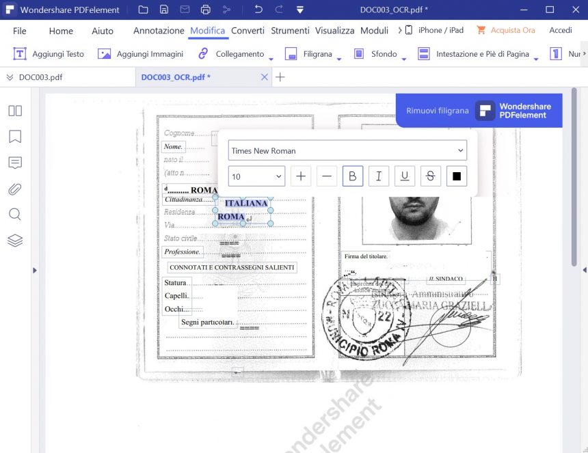Save document with the floppy disk icon
588x453 pixels.
pos(164,10)
